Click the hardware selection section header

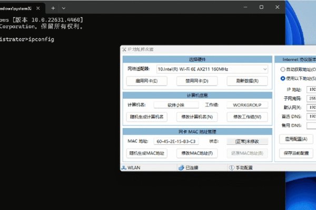tap(197, 59)
